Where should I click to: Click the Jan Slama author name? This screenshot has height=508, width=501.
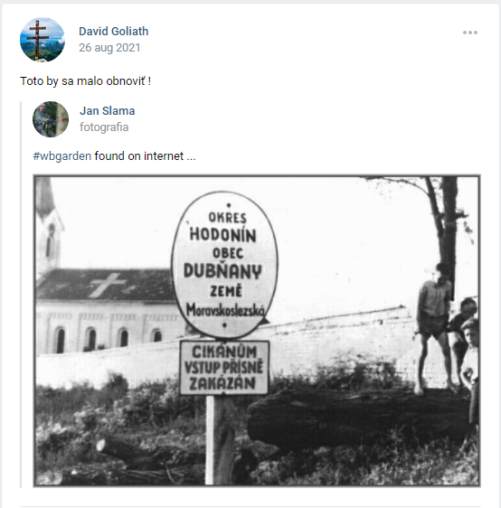108,111
